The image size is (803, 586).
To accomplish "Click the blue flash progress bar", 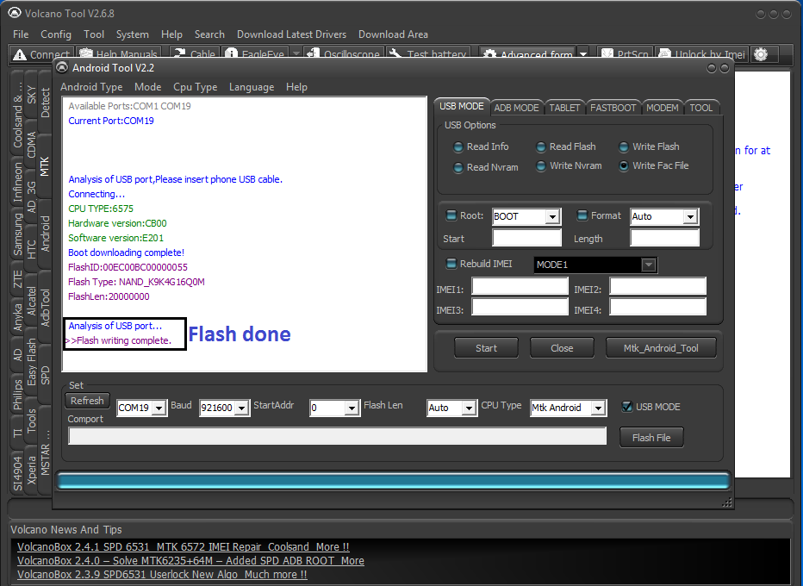I will 393,482.
